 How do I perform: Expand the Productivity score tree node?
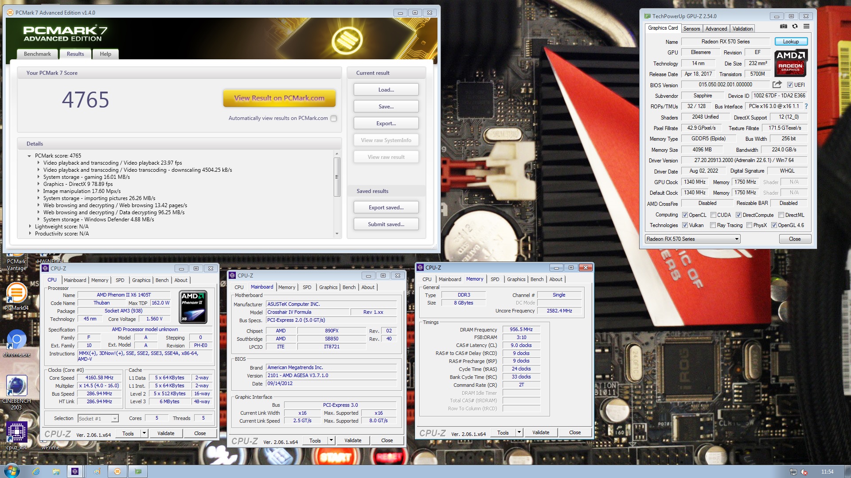(x=30, y=234)
